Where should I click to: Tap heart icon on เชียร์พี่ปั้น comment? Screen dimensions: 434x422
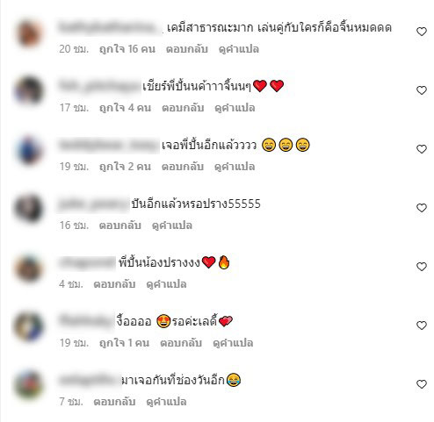[422, 90]
